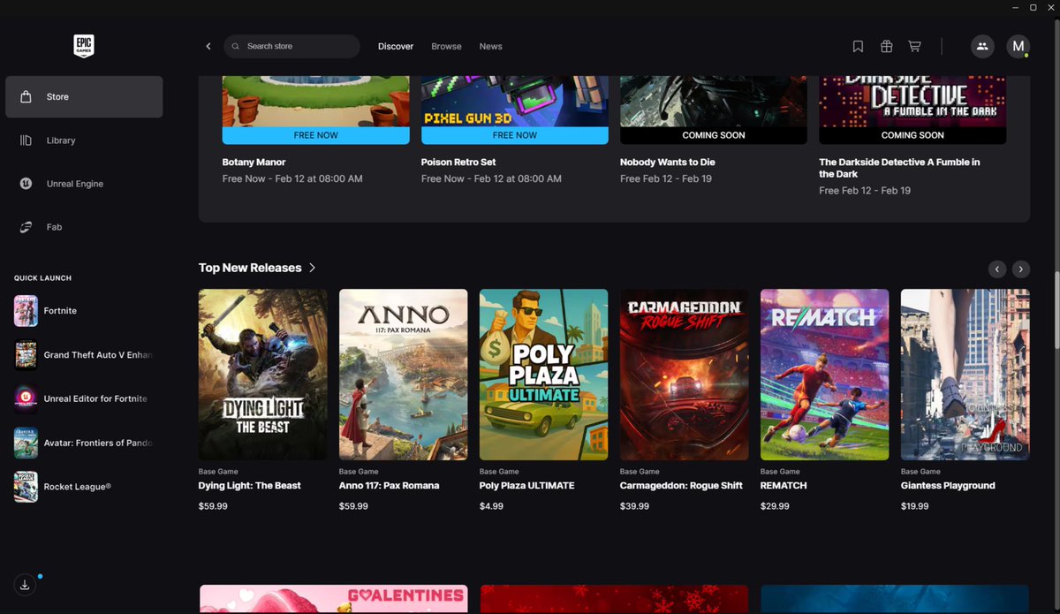Show previous Top New Releases
This screenshot has height=614, width=1060.
coord(997,269)
